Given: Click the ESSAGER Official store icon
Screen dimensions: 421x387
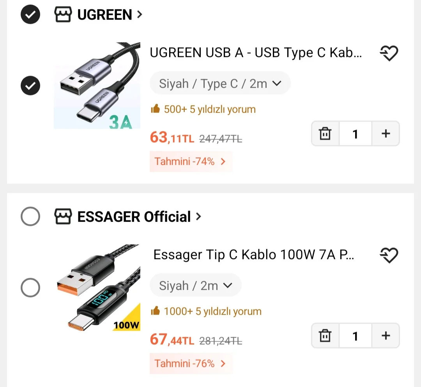Looking at the screenshot, I should (63, 216).
